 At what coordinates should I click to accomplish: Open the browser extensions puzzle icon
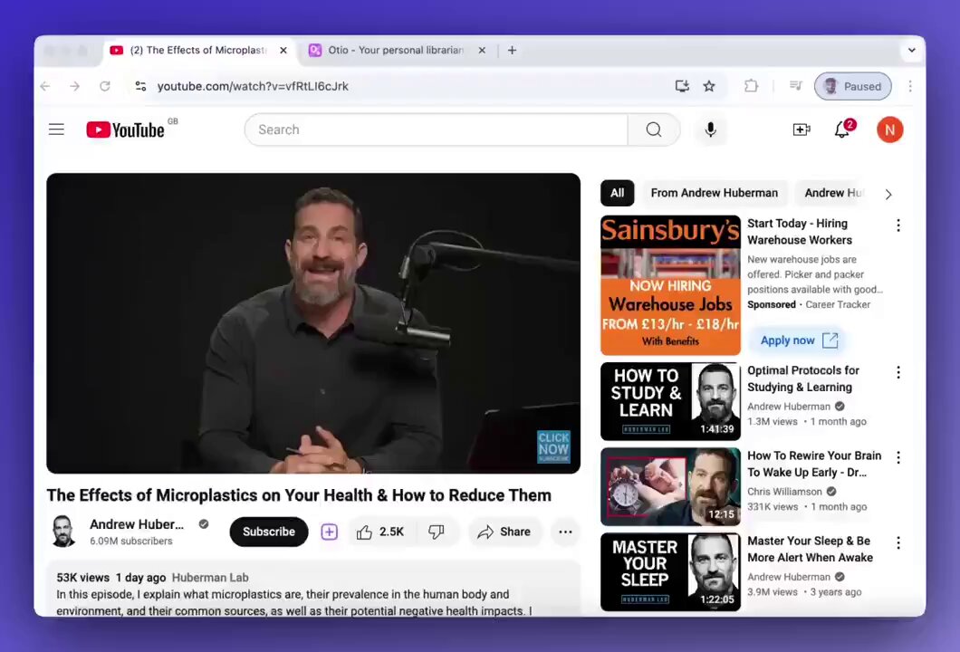tap(751, 86)
